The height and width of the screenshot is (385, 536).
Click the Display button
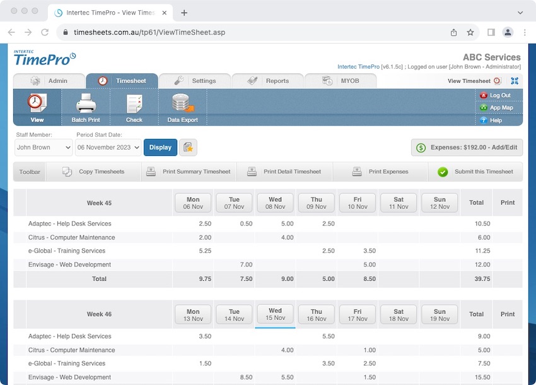point(160,148)
